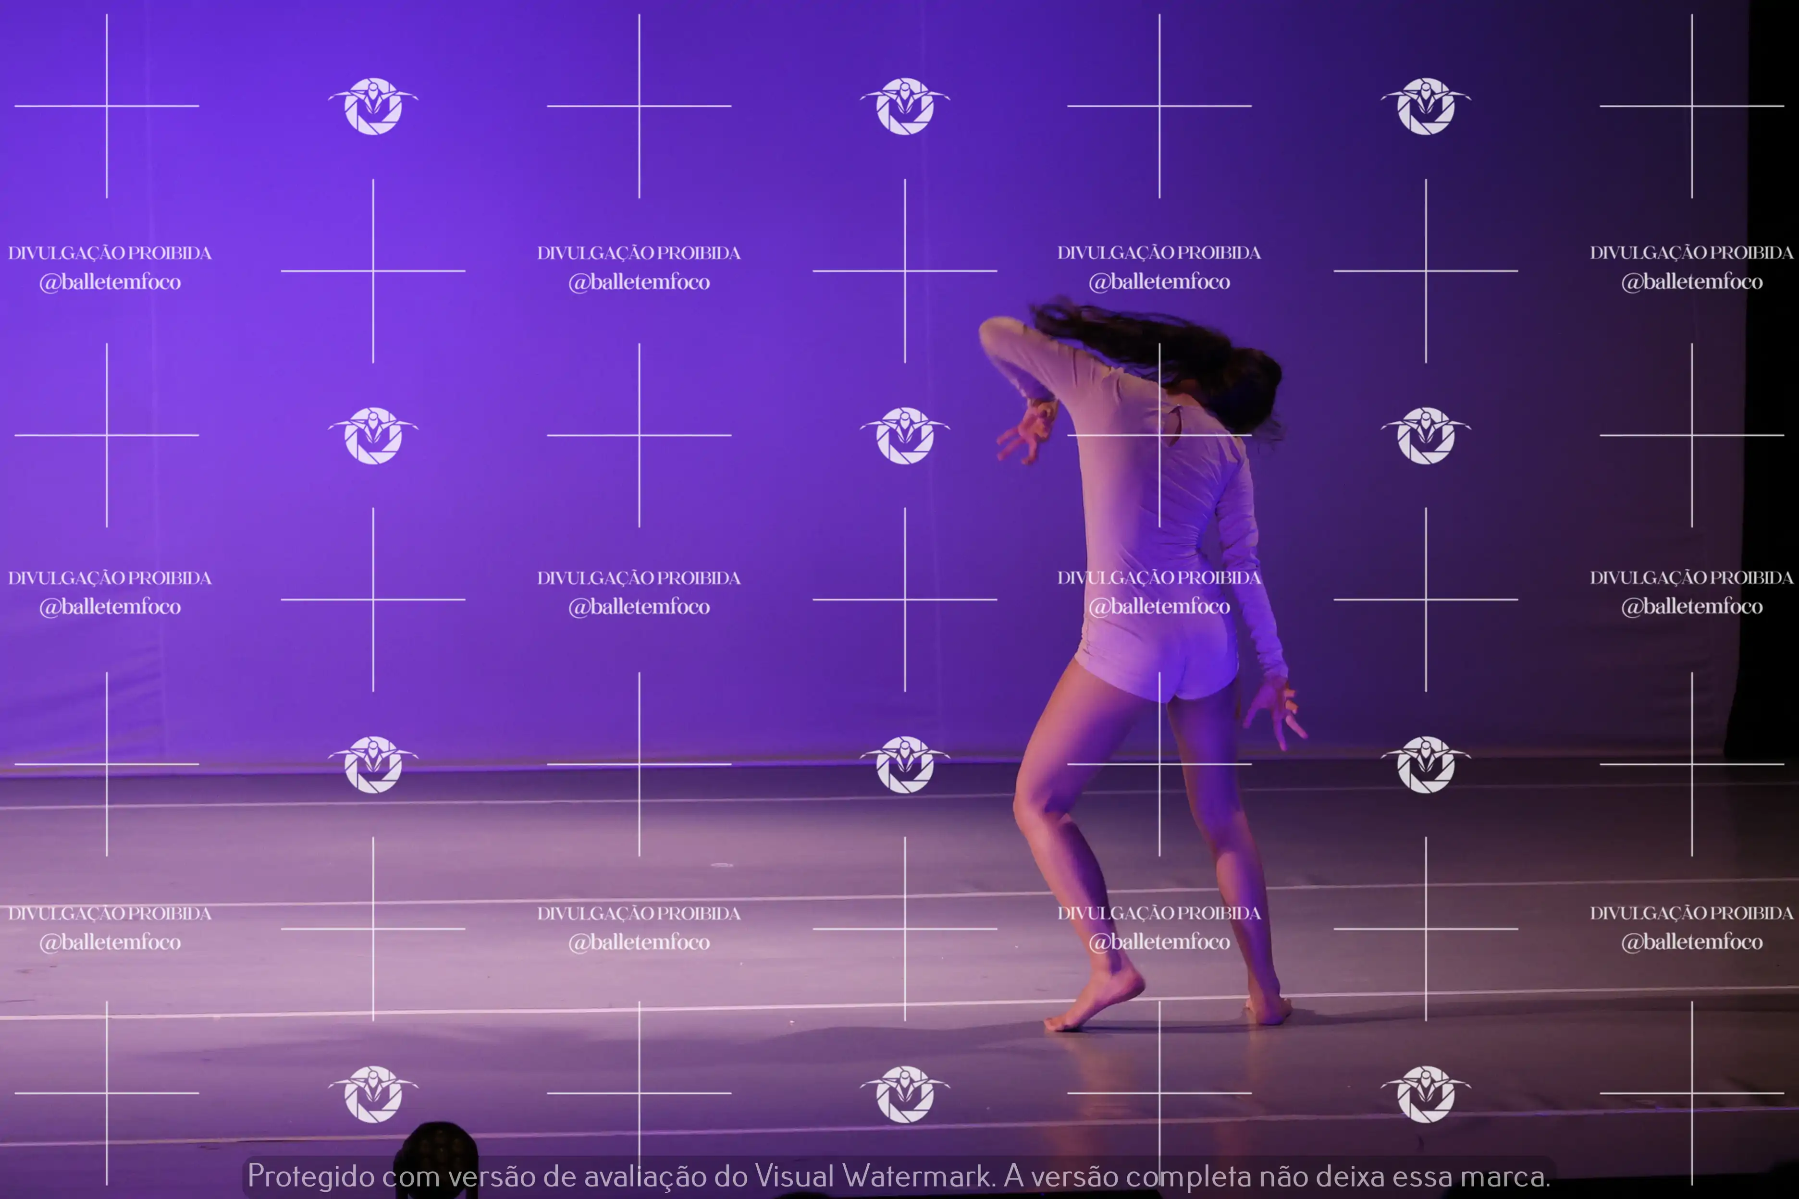
Task: Click the shutter logo above the stage light silhouette
Action: [x=373, y=1093]
